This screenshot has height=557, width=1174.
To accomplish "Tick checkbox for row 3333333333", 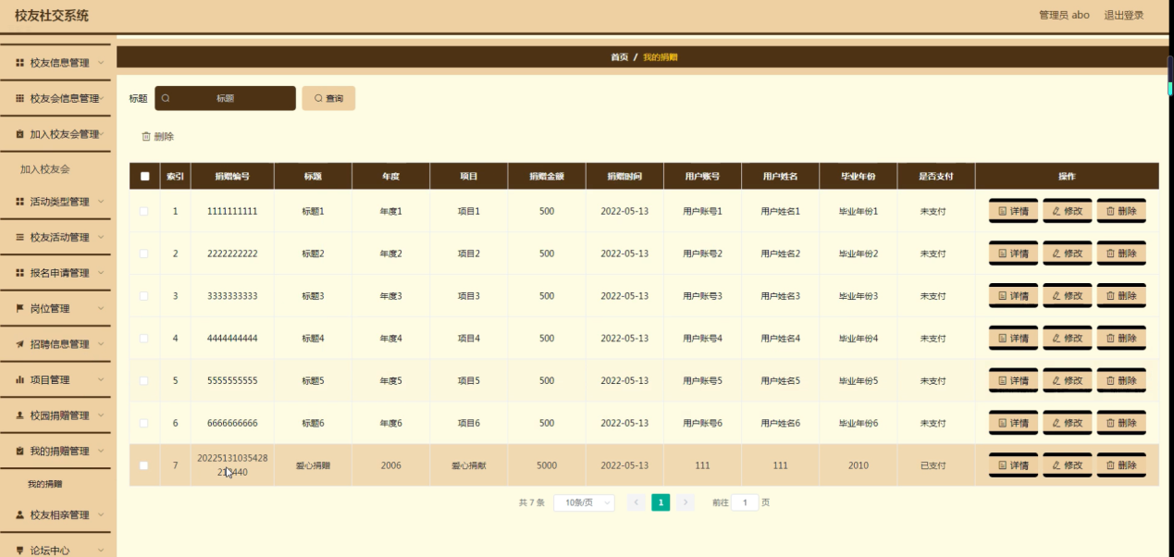I will point(144,296).
